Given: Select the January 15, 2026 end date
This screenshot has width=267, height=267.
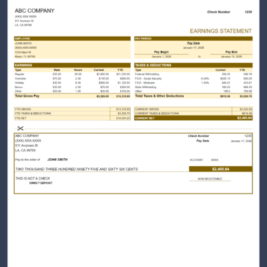Looking at the screenshot, I should tap(232, 57).
